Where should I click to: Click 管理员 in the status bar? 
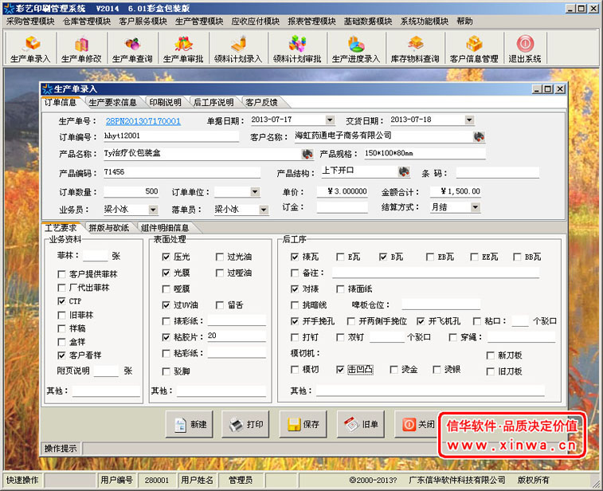coord(241,480)
